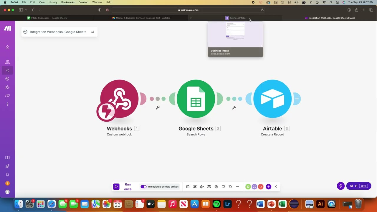Viewport: 377px width, 212px height.
Task: Click wrench between Webhooks and Google Sheets
Action: coord(158,108)
